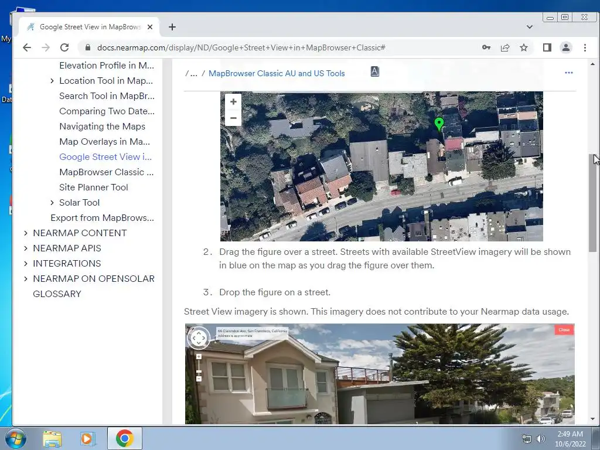The height and width of the screenshot is (450, 600).
Task: Open Elevation Profile in MapBrowser page
Action: tap(107, 66)
